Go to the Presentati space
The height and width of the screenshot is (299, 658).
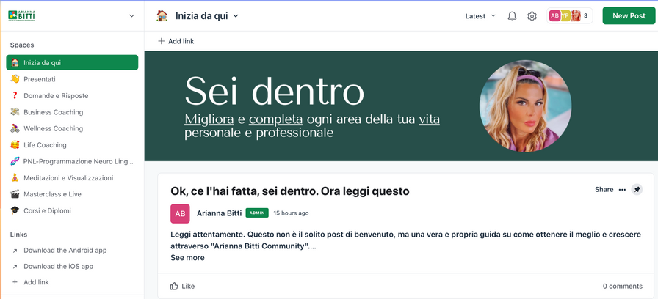[40, 79]
